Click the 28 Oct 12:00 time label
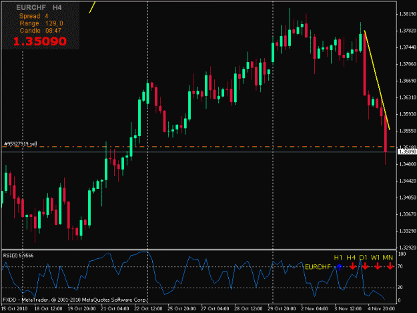 click(x=248, y=308)
